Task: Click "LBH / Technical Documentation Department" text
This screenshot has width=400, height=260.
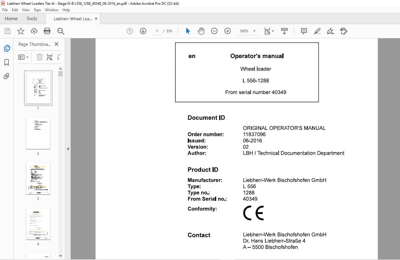Action: pos(294,153)
